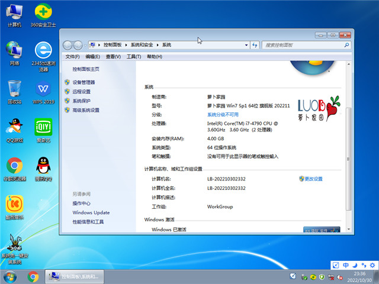Expand the arrow after 控制面板 in the breadcrumb
379x284 pixels.
(x=126, y=45)
